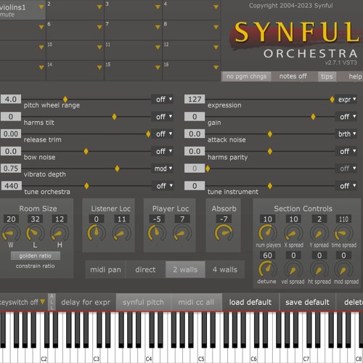Select the violins1 channel slot
Screen dimensions: 363x363
pyautogui.click(x=23, y=10)
